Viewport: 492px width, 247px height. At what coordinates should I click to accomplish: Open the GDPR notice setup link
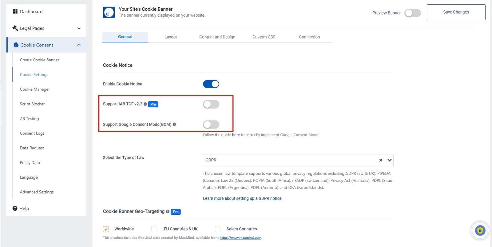coord(242,198)
